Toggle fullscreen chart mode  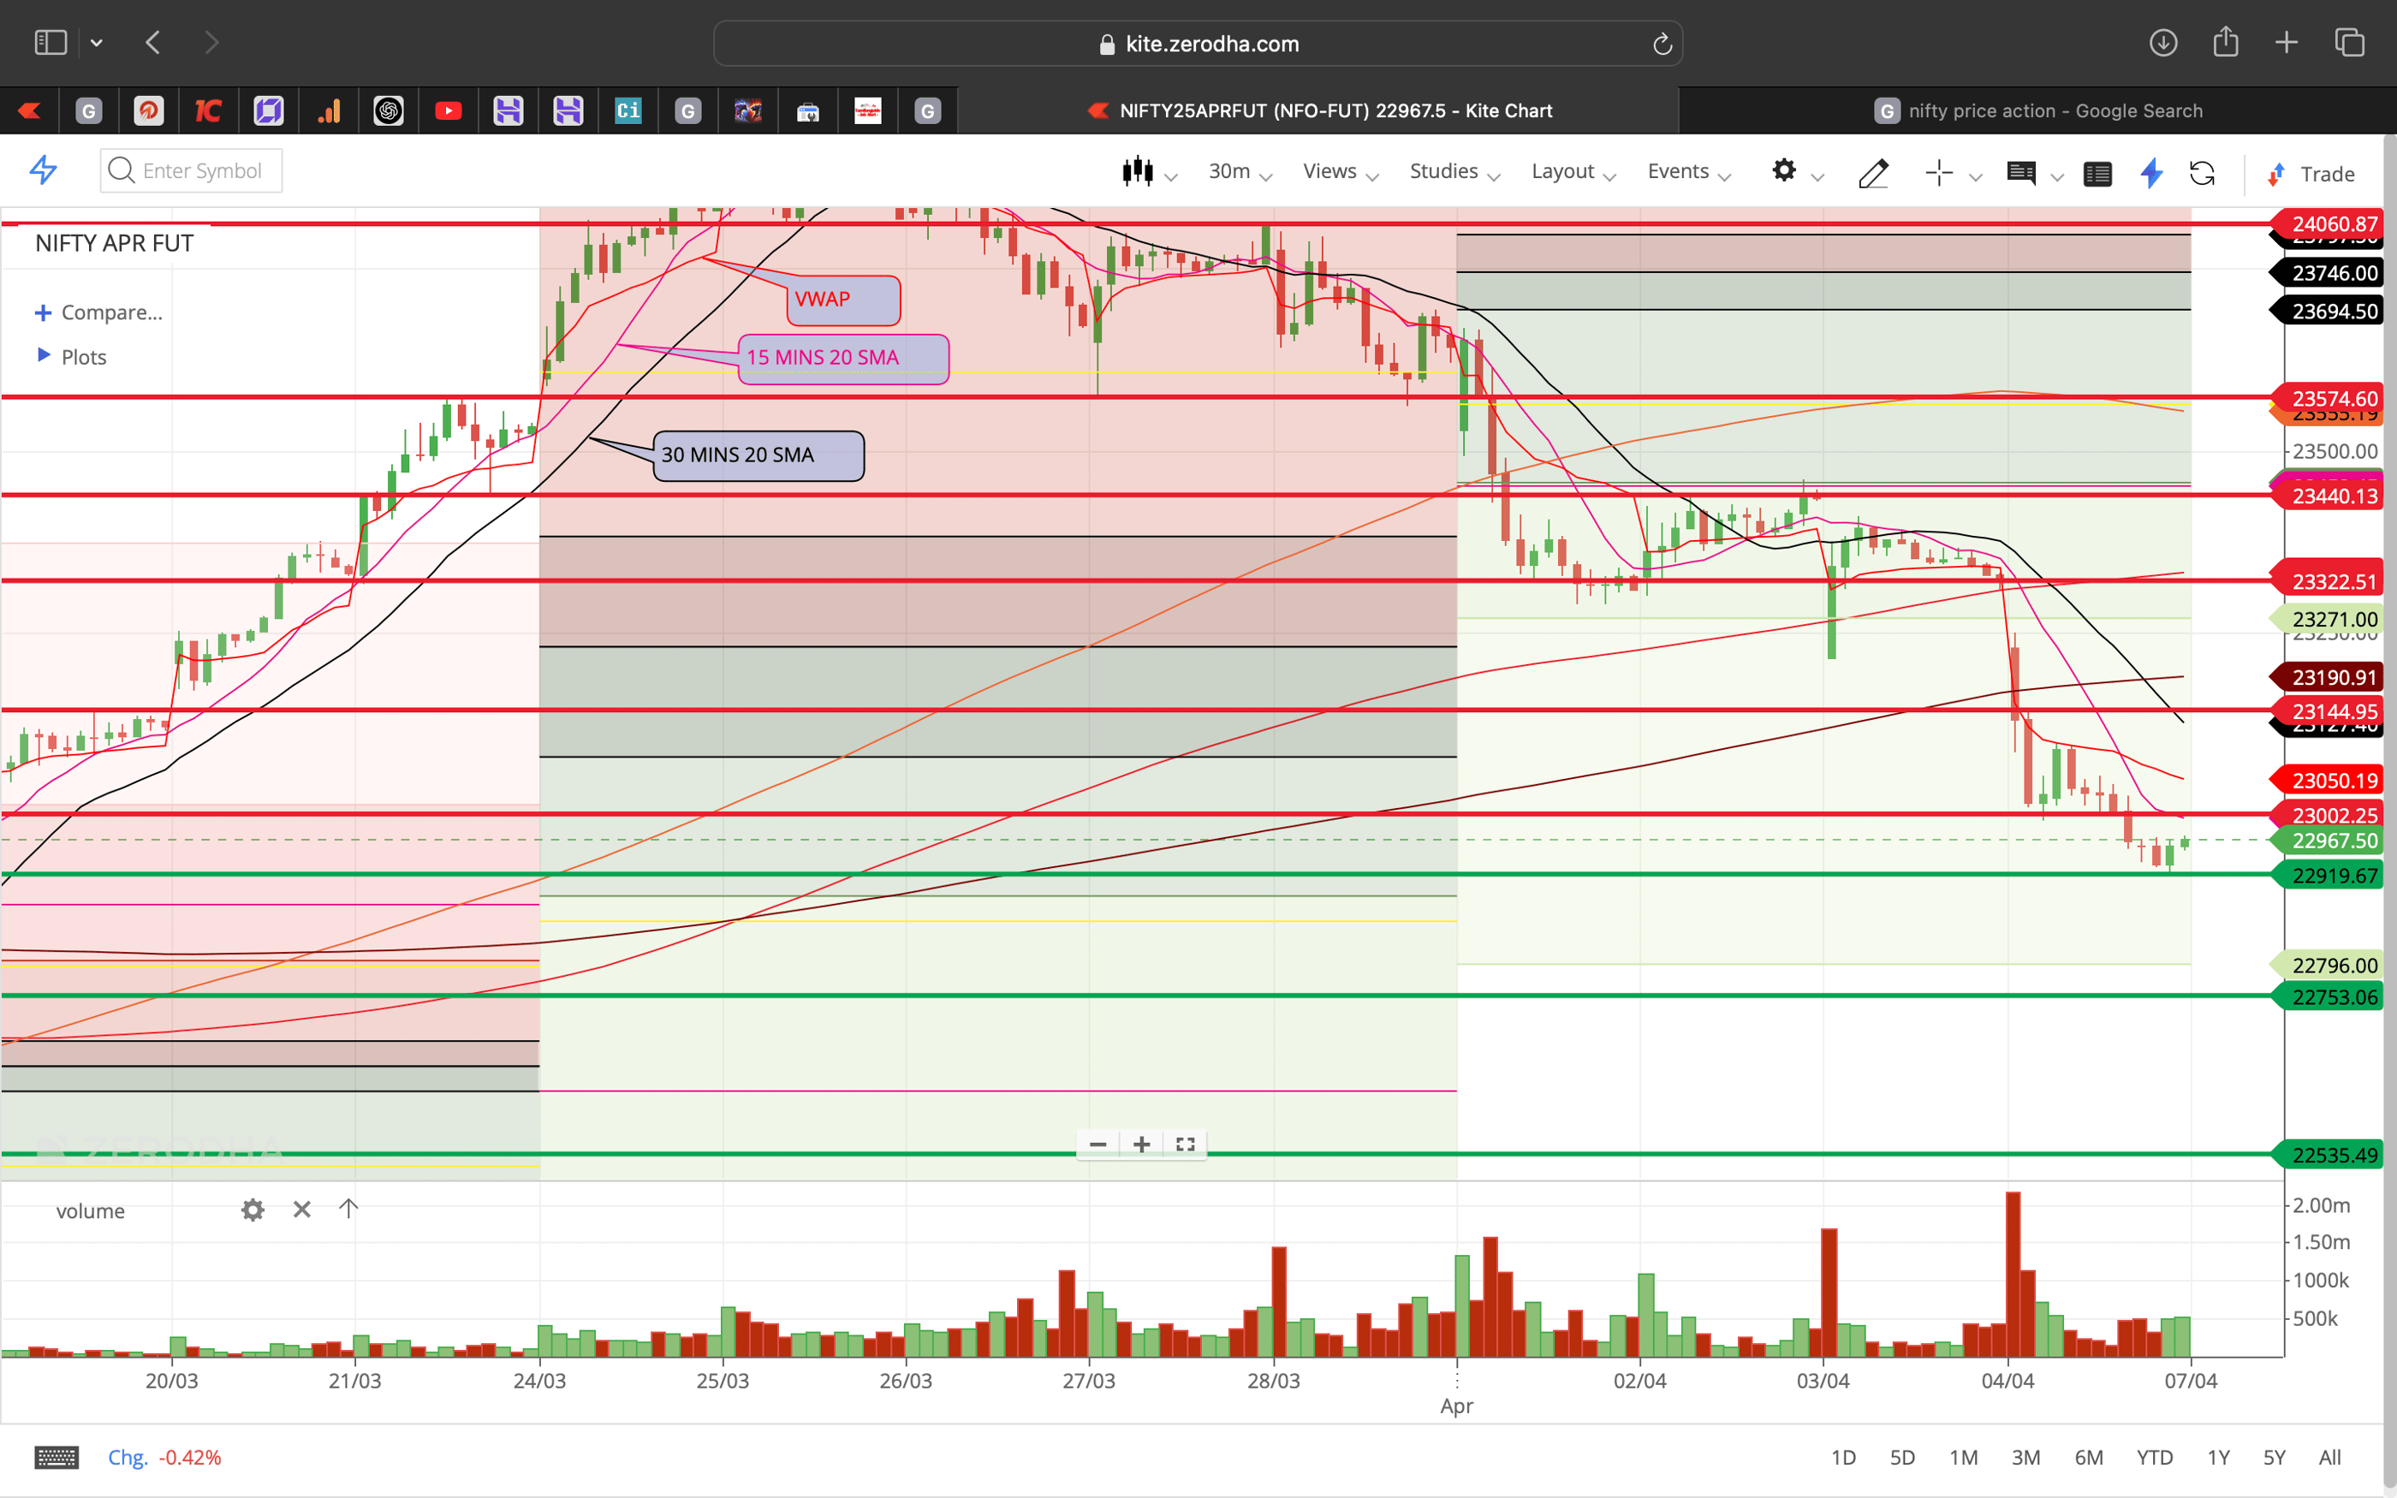(1185, 1144)
